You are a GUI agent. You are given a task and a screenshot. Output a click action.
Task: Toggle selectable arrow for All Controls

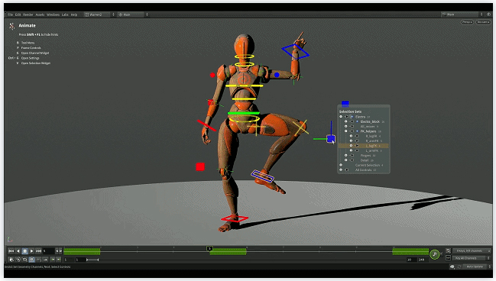(x=347, y=170)
